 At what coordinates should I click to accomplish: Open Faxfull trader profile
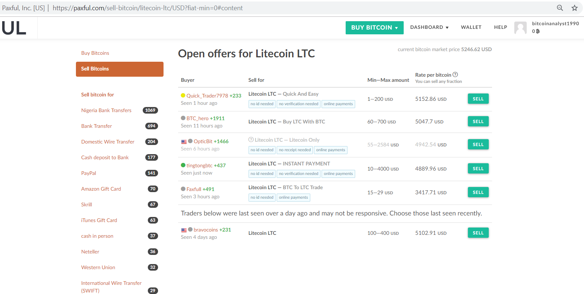pos(194,189)
